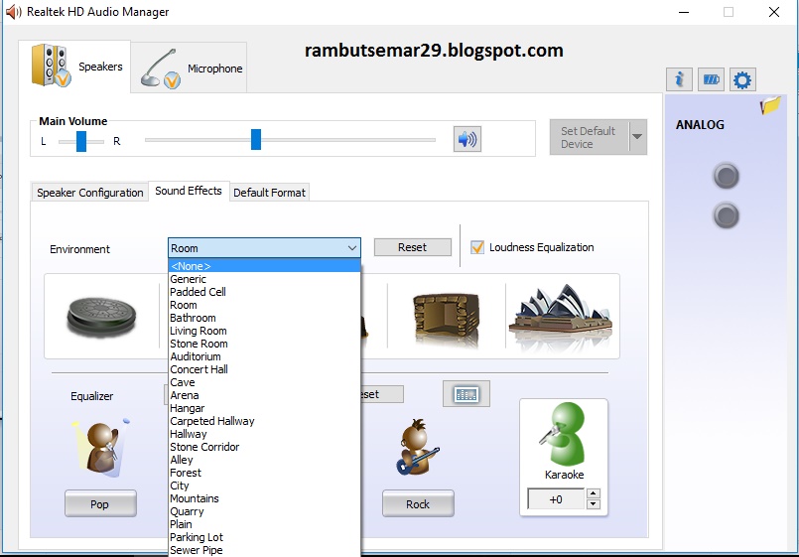799x557 pixels.
Task: Click the Pop singer character icon
Action: tap(102, 448)
